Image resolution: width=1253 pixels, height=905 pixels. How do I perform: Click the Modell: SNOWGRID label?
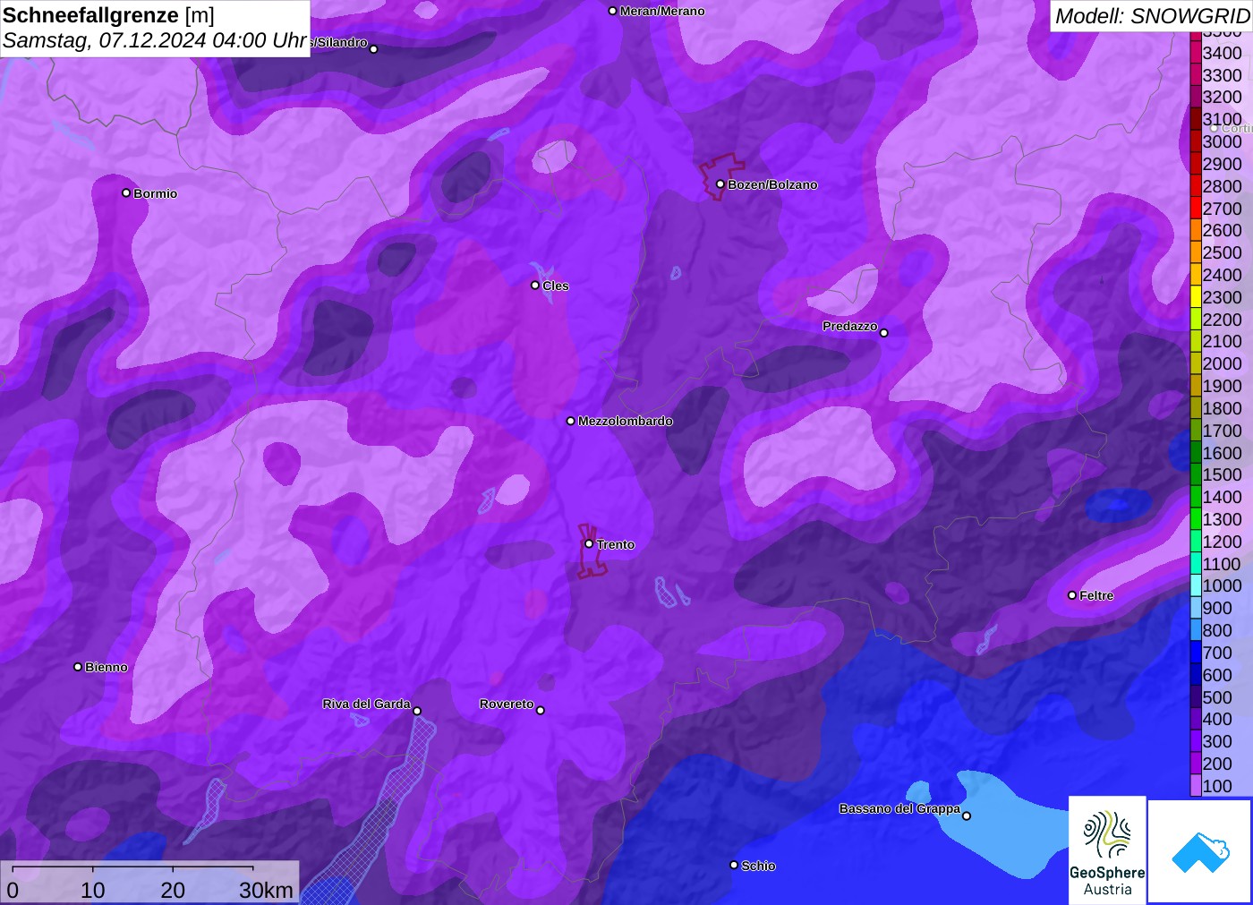click(1152, 16)
